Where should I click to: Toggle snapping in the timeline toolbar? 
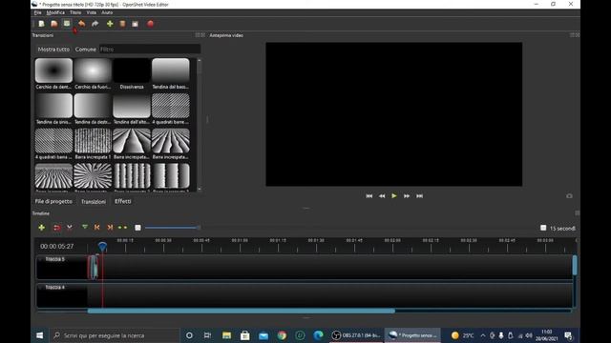56,228
